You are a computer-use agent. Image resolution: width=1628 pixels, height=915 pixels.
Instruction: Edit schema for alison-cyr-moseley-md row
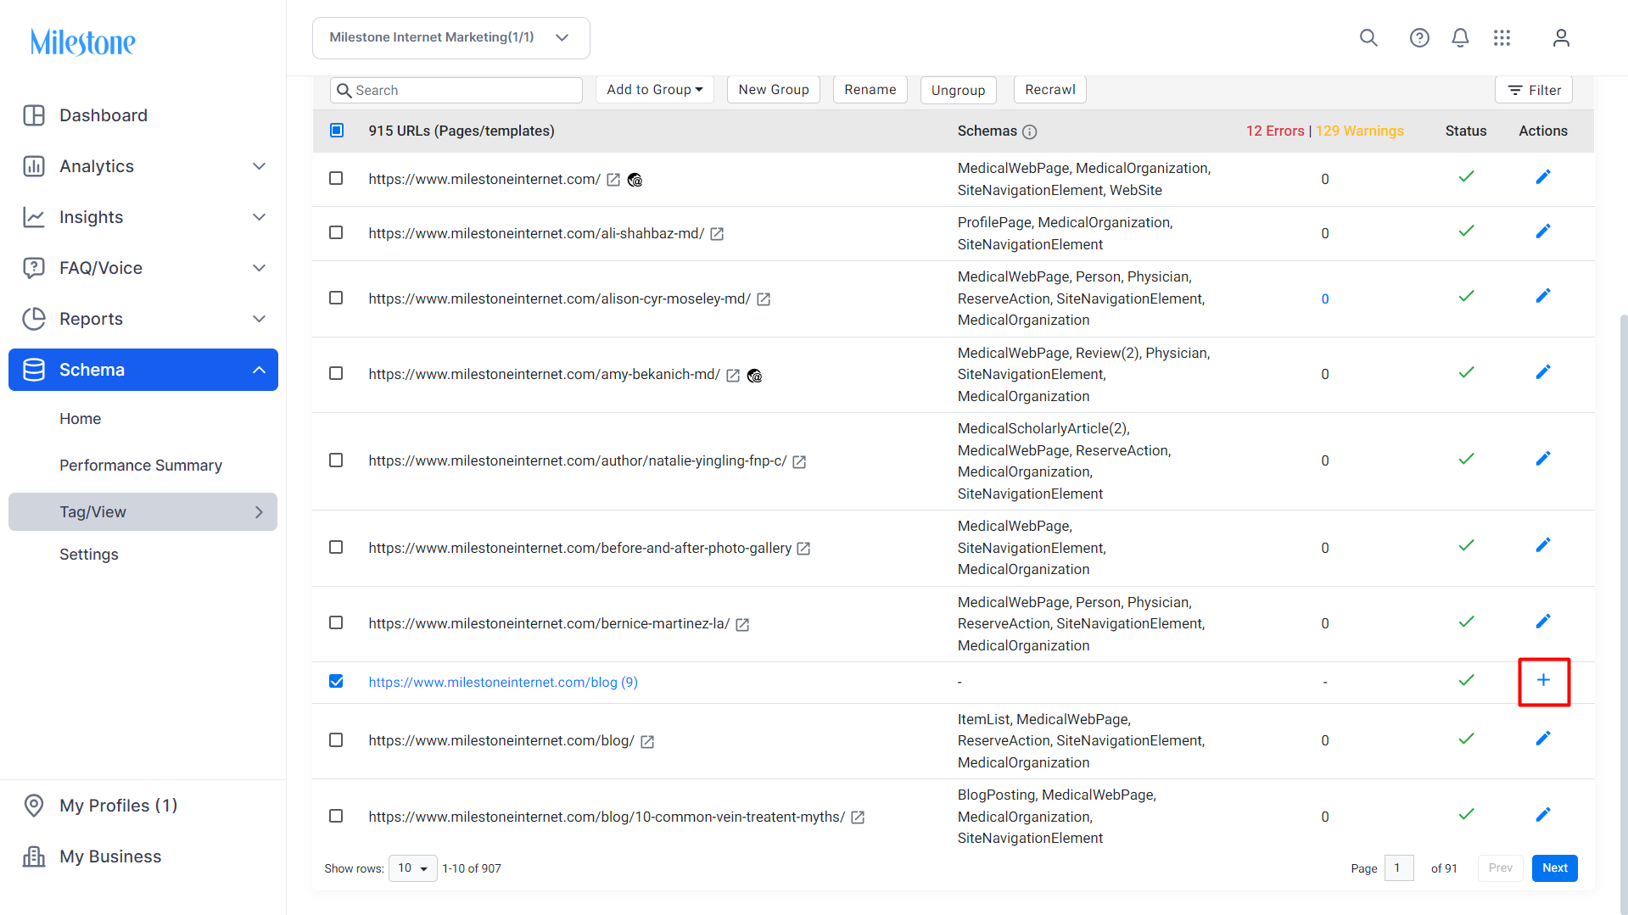tap(1543, 296)
